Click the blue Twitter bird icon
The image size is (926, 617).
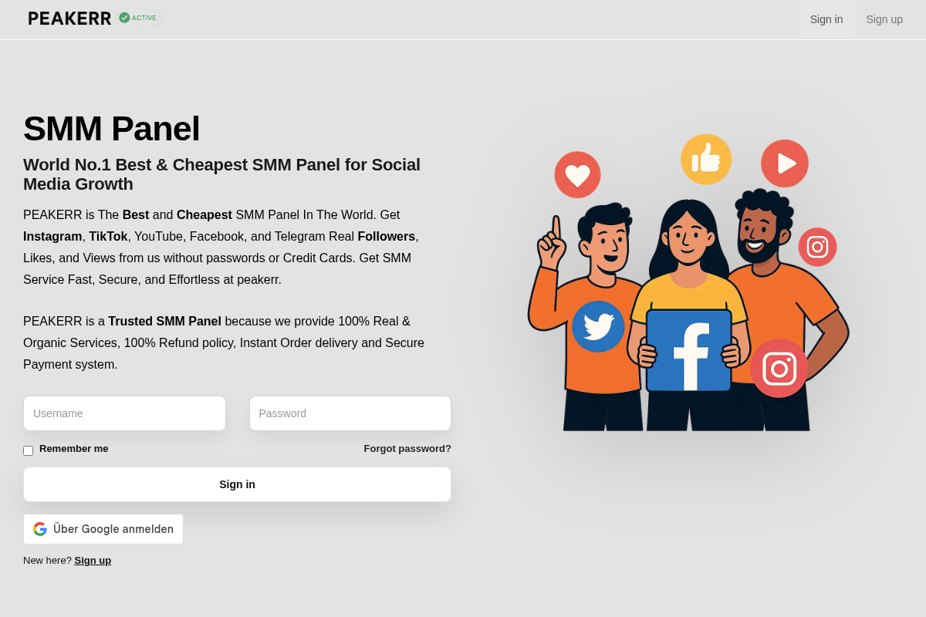coord(598,326)
